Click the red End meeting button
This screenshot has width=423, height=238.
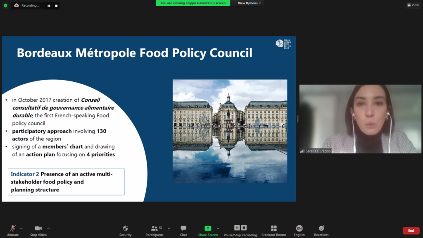click(x=411, y=231)
